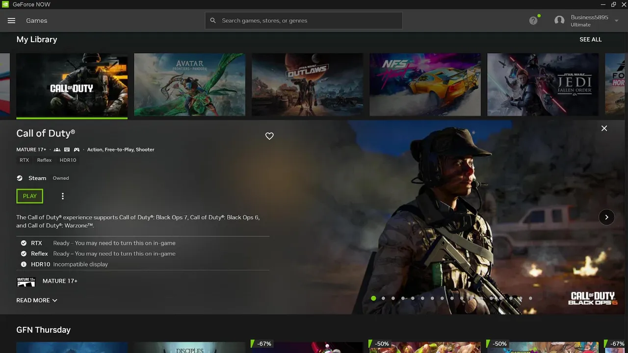Open the Disciples game card in GFN Thursday

tap(189, 348)
